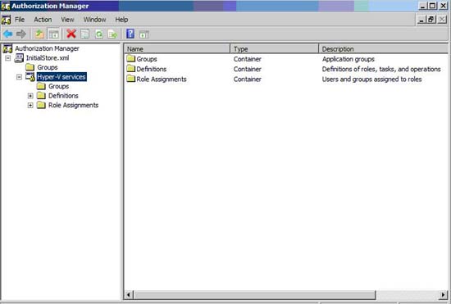Screen dimensions: 451x304
Task: Click Definitions folder icon in the list pane
Action: pos(131,69)
